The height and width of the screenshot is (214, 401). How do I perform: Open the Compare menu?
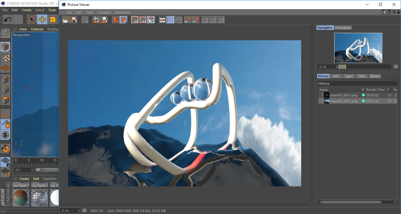pos(104,12)
